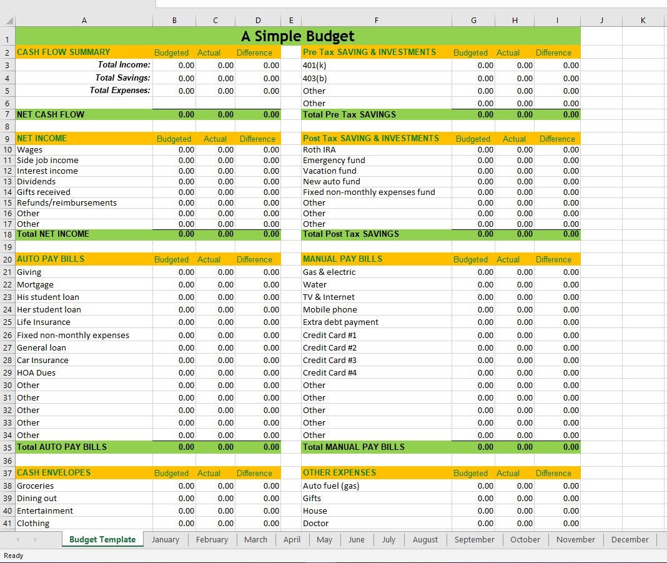Click the select-all corner triangle
This screenshot has height=563, width=667.
tap(9, 21)
